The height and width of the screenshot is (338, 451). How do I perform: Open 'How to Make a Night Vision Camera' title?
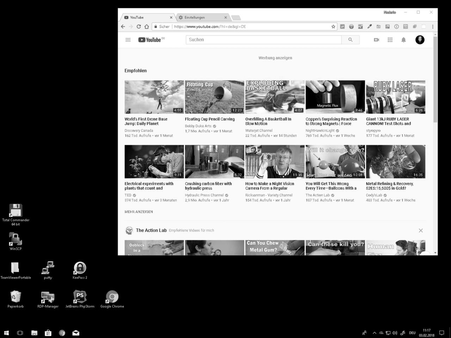click(270, 186)
